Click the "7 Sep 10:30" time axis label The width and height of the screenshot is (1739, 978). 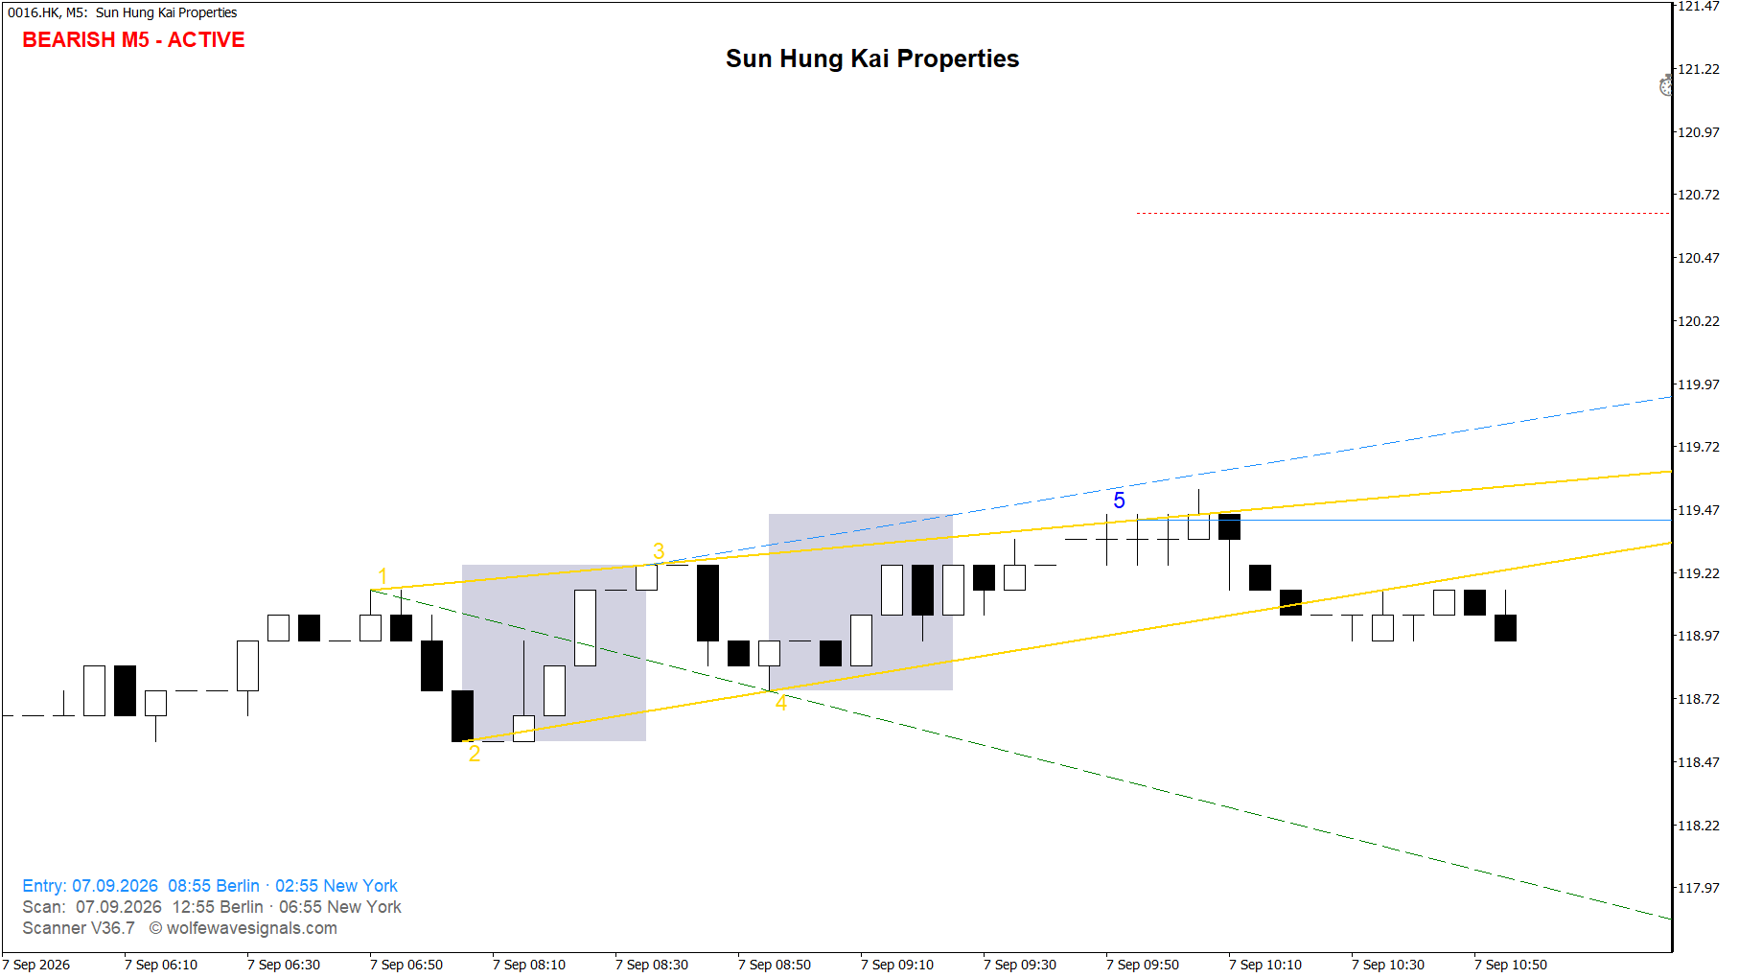click(1388, 965)
